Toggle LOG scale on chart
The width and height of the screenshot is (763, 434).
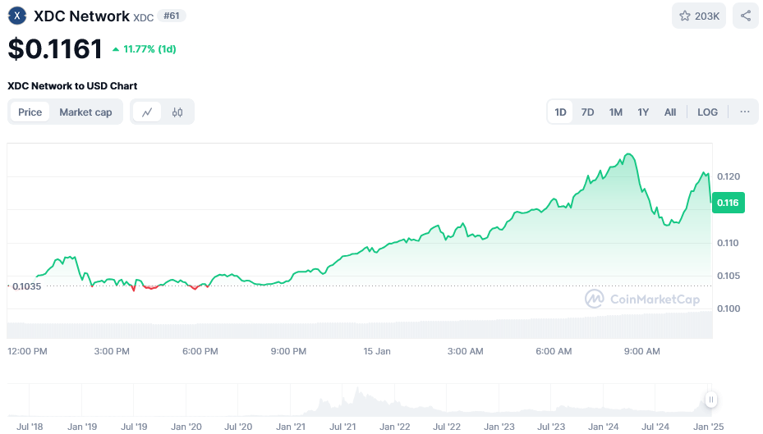[x=707, y=112]
